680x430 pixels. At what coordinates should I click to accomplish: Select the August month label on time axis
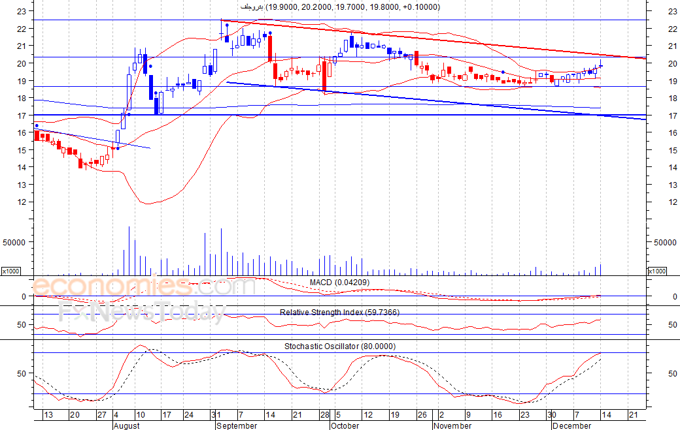pos(127,425)
